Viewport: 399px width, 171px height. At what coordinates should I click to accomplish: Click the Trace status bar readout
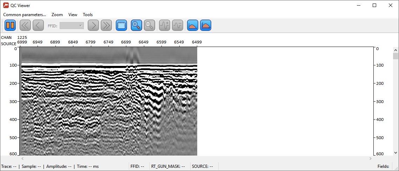click(x=9, y=167)
